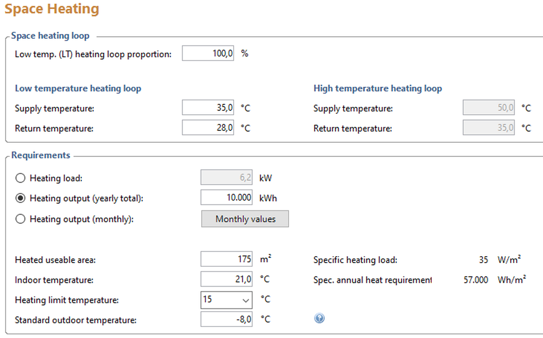Click the blue help icon
This screenshot has width=543, height=338.
coord(319,319)
